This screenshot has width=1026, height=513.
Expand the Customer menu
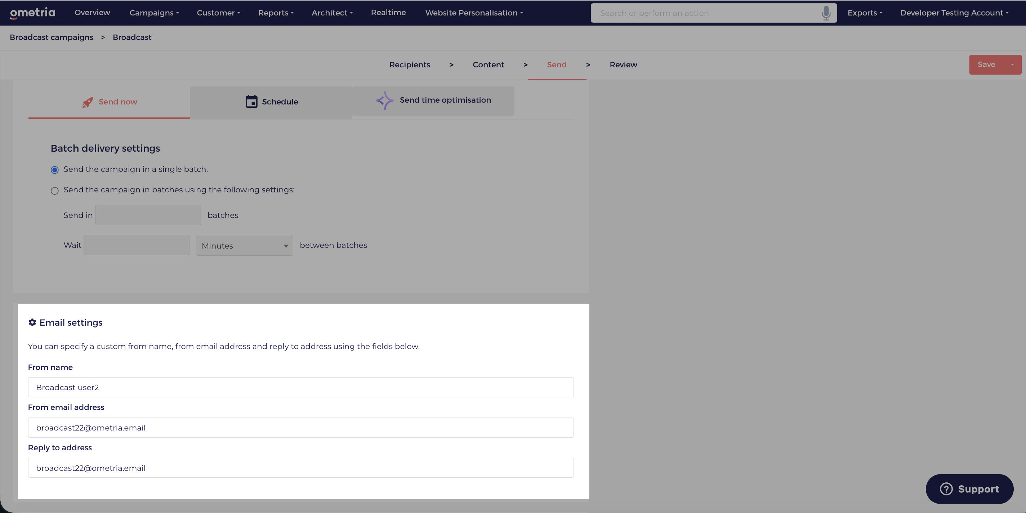(218, 13)
